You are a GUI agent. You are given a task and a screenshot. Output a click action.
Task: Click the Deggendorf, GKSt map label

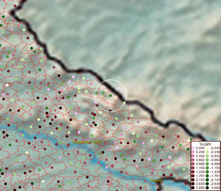[x=87, y=142]
